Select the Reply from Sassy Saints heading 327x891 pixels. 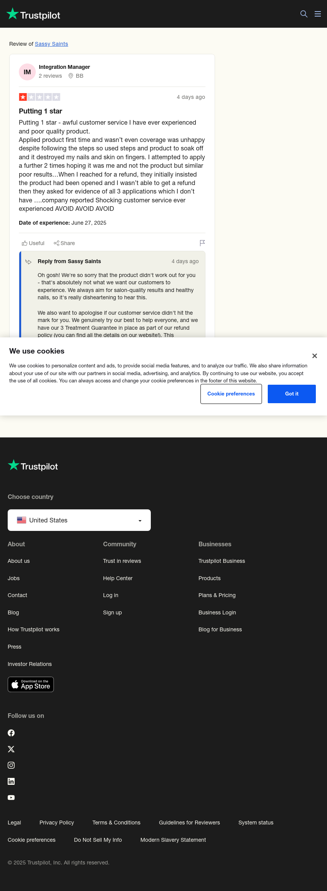[x=69, y=261]
